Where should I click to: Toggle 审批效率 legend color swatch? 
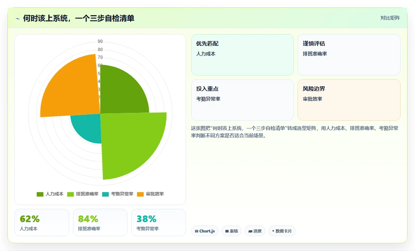click(x=140, y=194)
